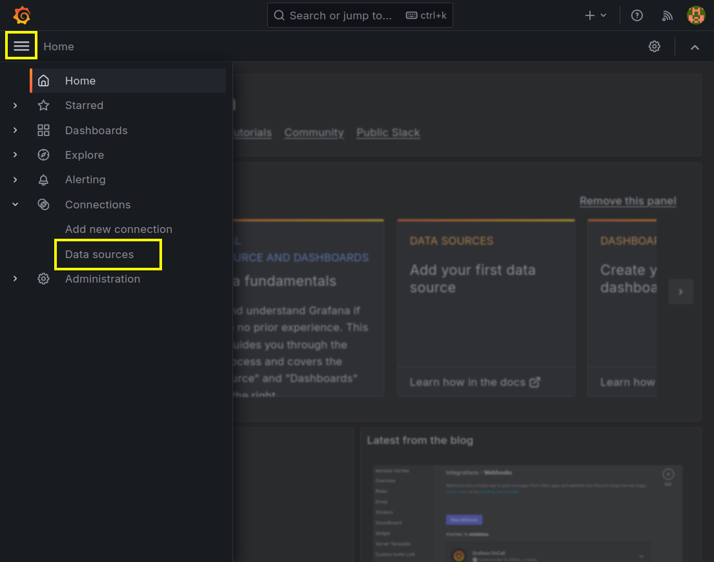Open the help question mark icon
This screenshot has width=714, height=562.
pos(637,15)
